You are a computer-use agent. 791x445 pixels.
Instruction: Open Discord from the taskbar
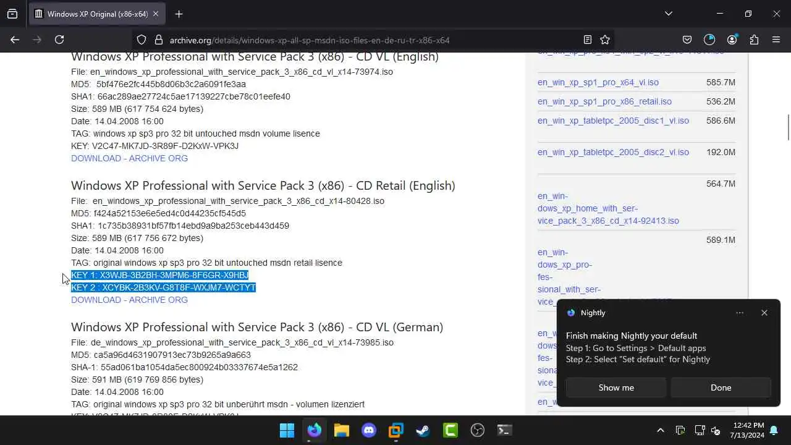pos(369,430)
